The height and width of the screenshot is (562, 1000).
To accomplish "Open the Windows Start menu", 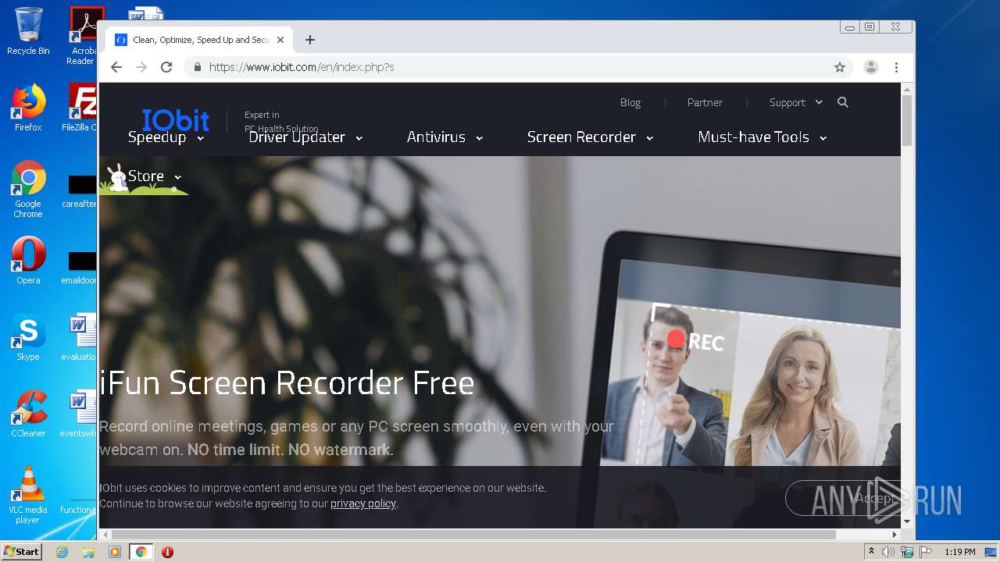I will [x=21, y=552].
